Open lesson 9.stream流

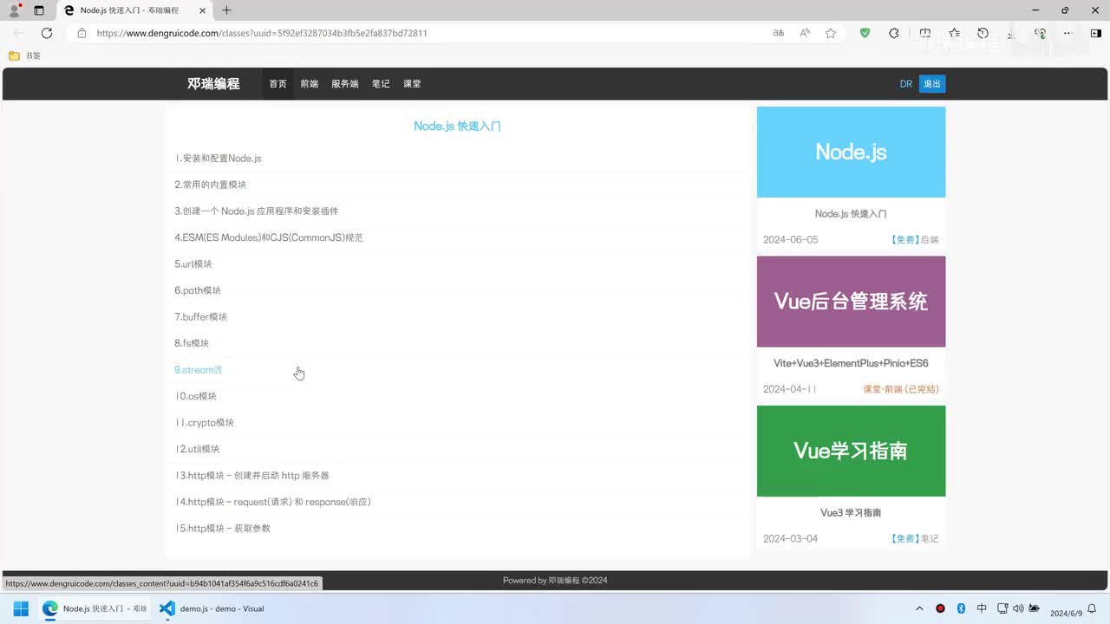coord(198,370)
